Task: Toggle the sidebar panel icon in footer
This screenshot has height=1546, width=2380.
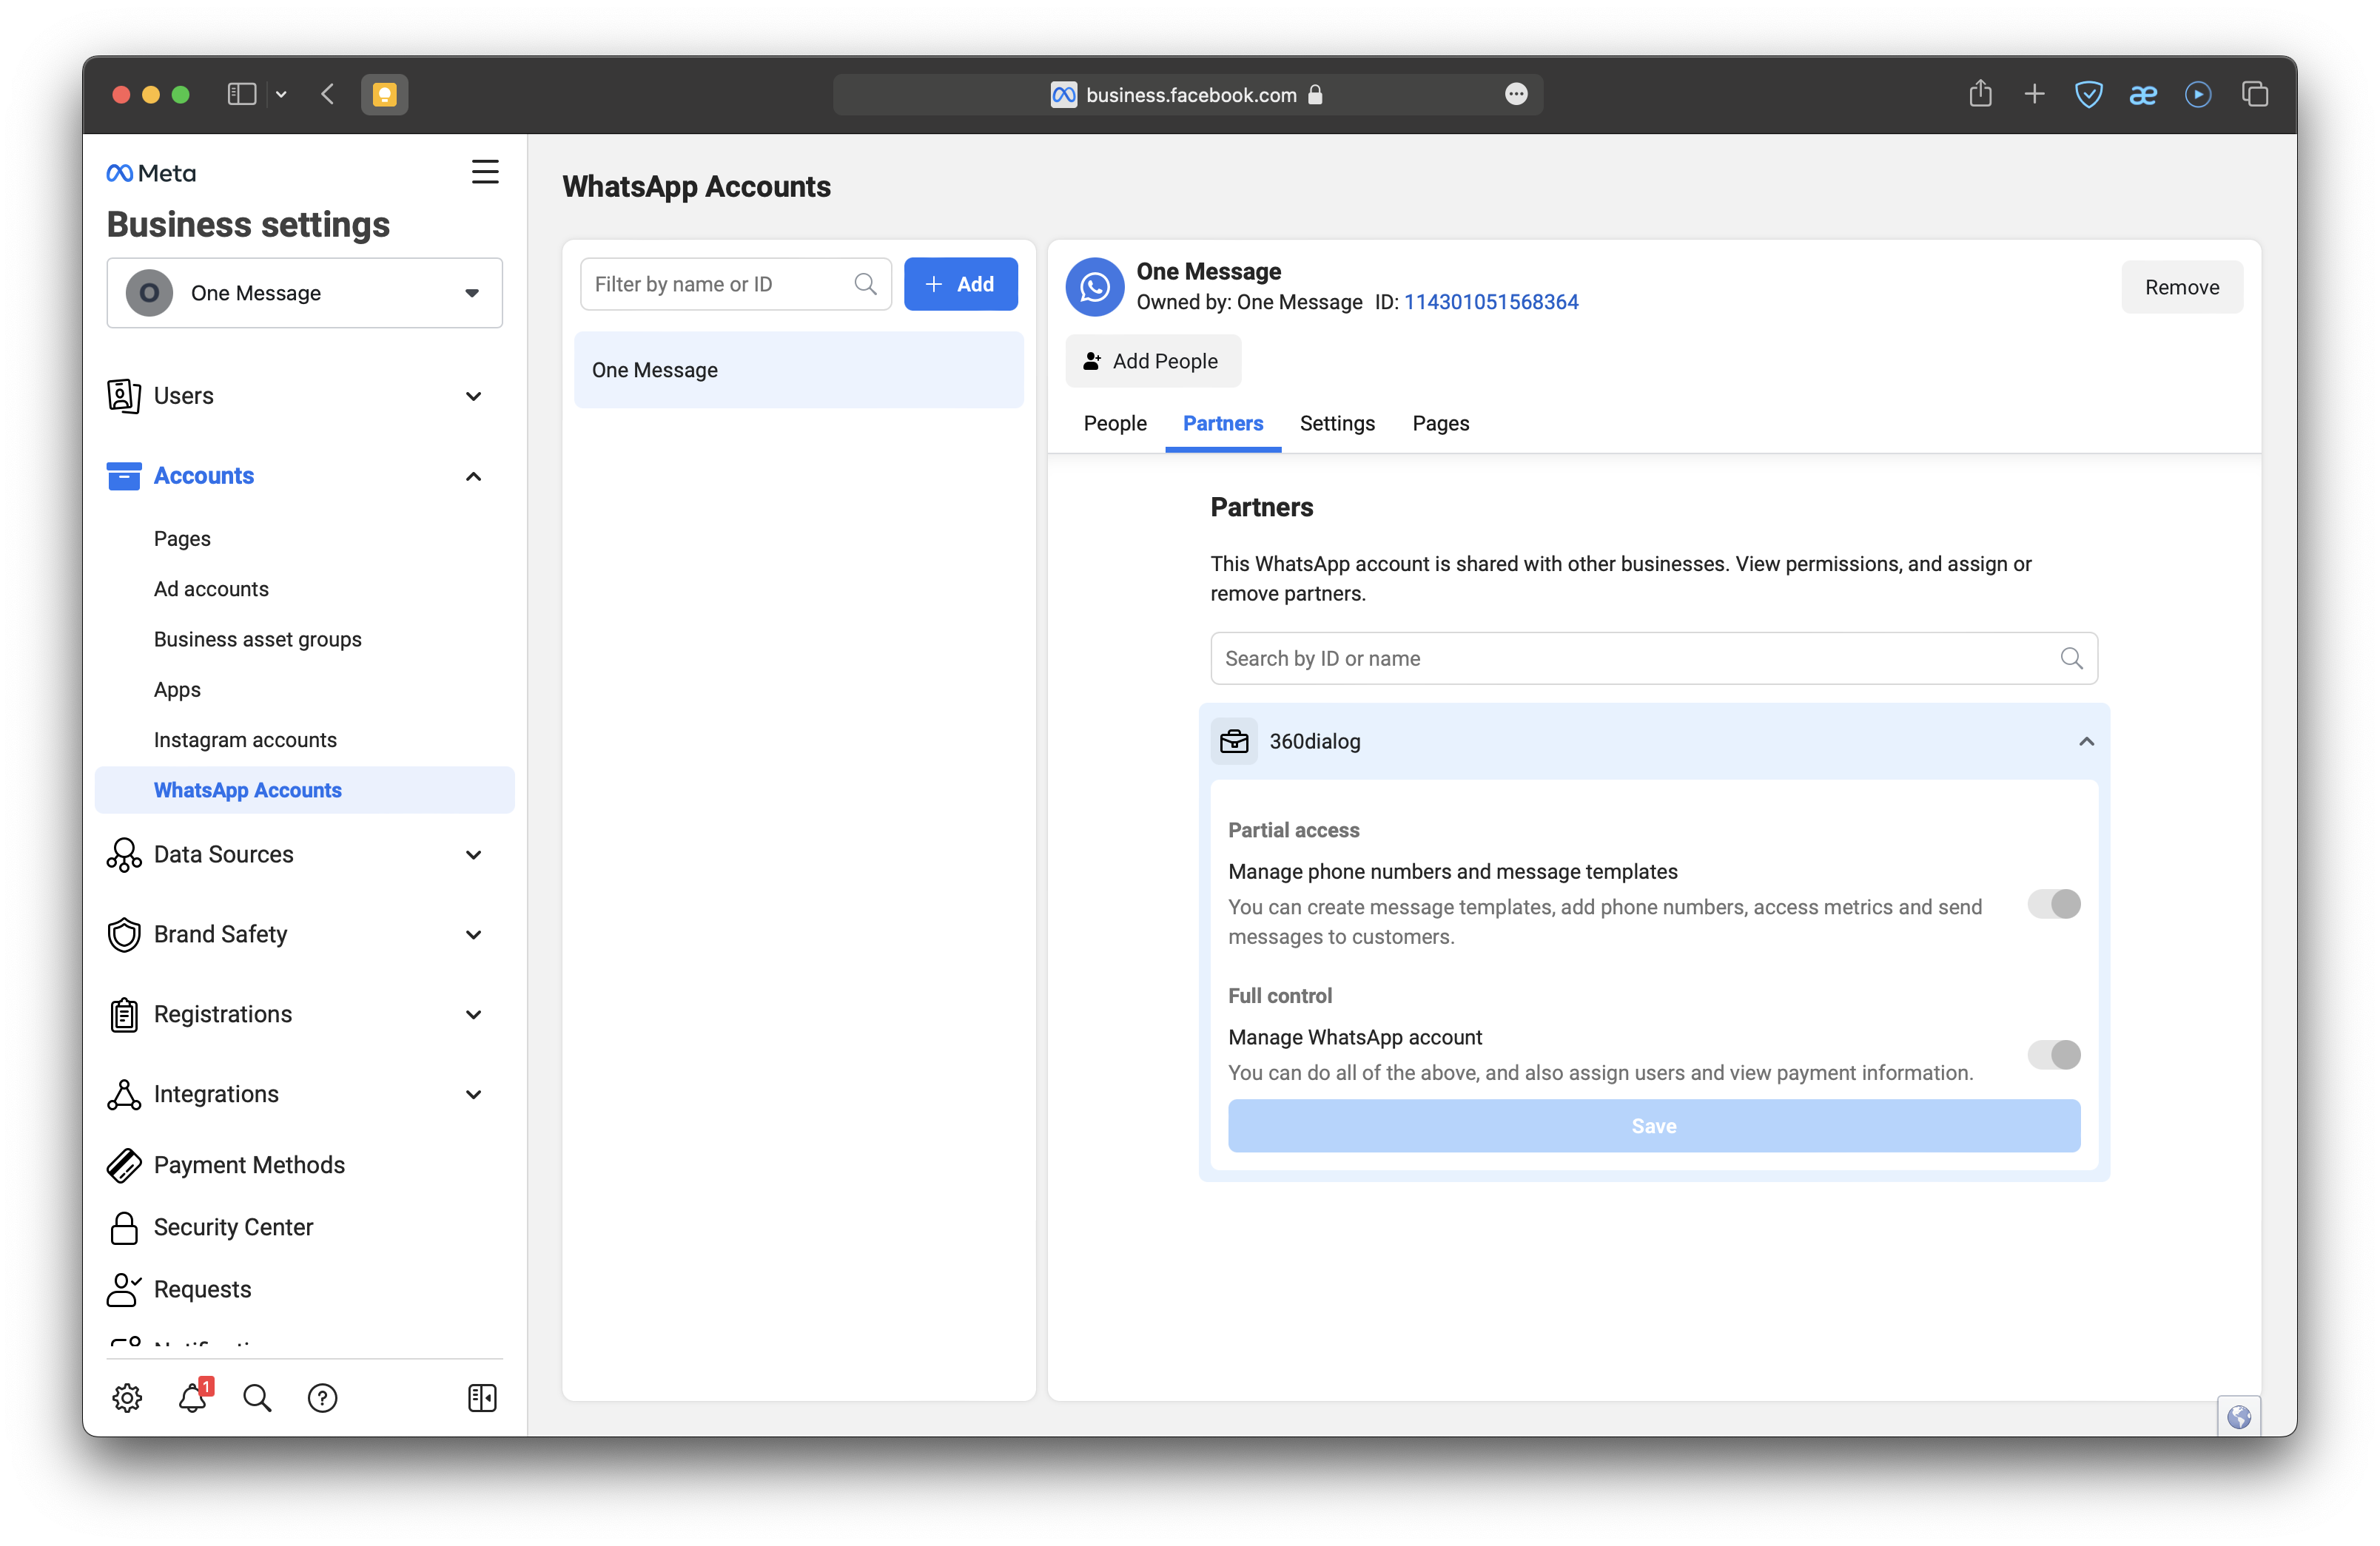Action: coord(482,1397)
